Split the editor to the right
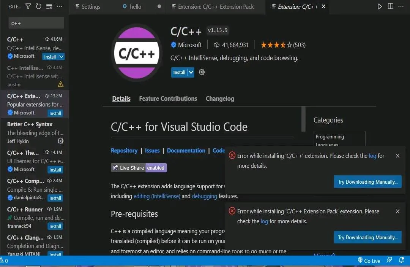The image size is (410, 267). pyautogui.click(x=390, y=6)
